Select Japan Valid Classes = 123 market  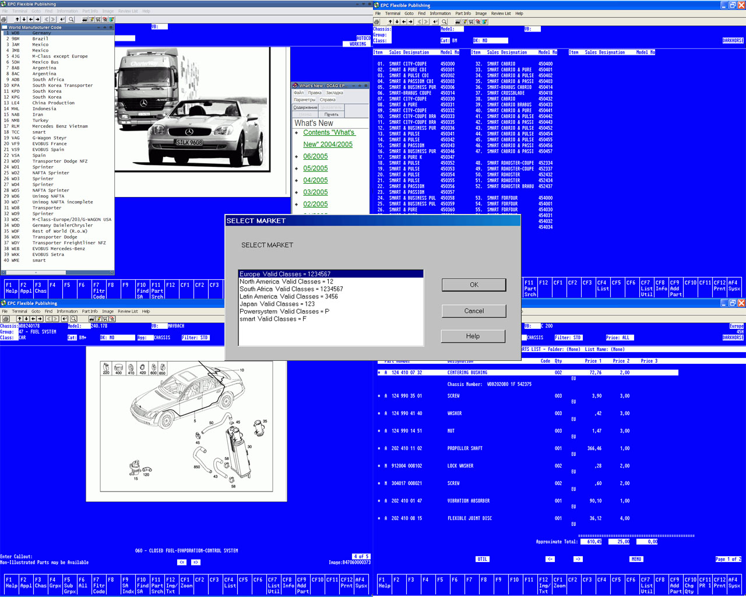coord(277,304)
